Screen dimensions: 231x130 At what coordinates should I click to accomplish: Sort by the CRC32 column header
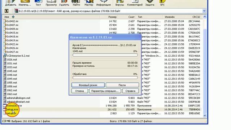(196, 17)
